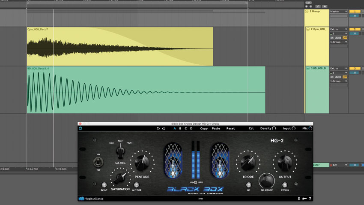This screenshot has height=205, width=364.
Task: Collapse the 2 Cym_808 track
Action: (x=308, y=29)
